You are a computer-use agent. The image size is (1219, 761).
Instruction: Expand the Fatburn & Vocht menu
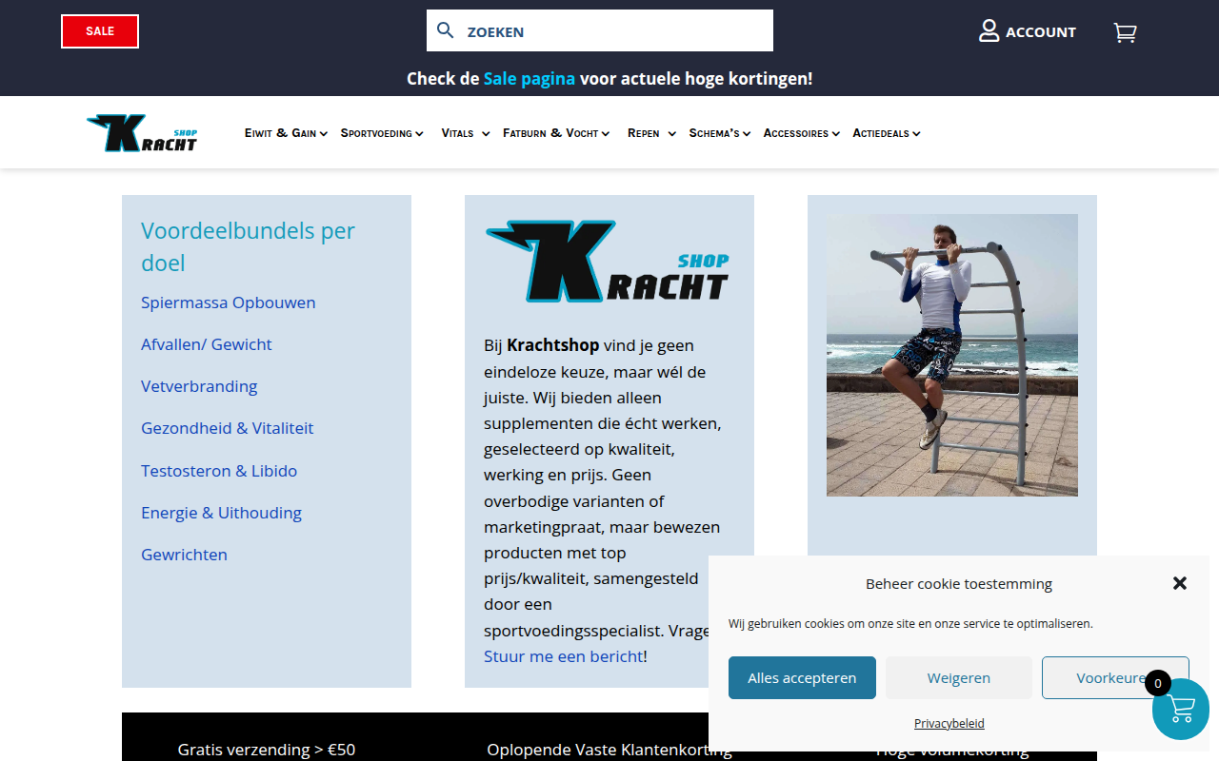556,133
